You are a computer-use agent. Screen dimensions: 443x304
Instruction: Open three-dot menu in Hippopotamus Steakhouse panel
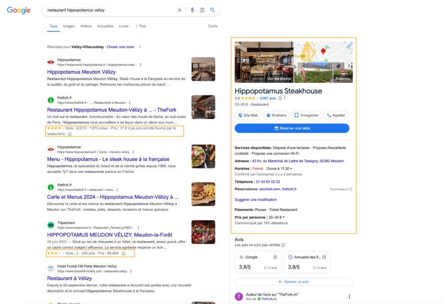pyautogui.click(x=285, y=98)
